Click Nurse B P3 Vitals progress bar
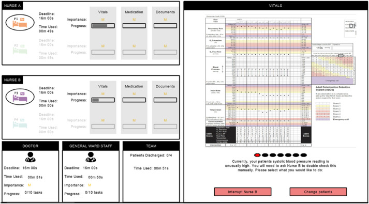The height and width of the screenshot is (204, 369). coord(103,100)
